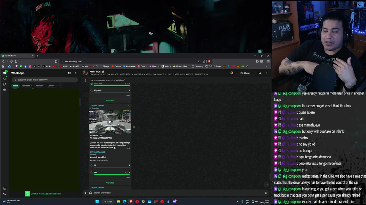366x205 pixels.
Task: Add a new chat list filter
Action: pyautogui.click(x=60, y=86)
